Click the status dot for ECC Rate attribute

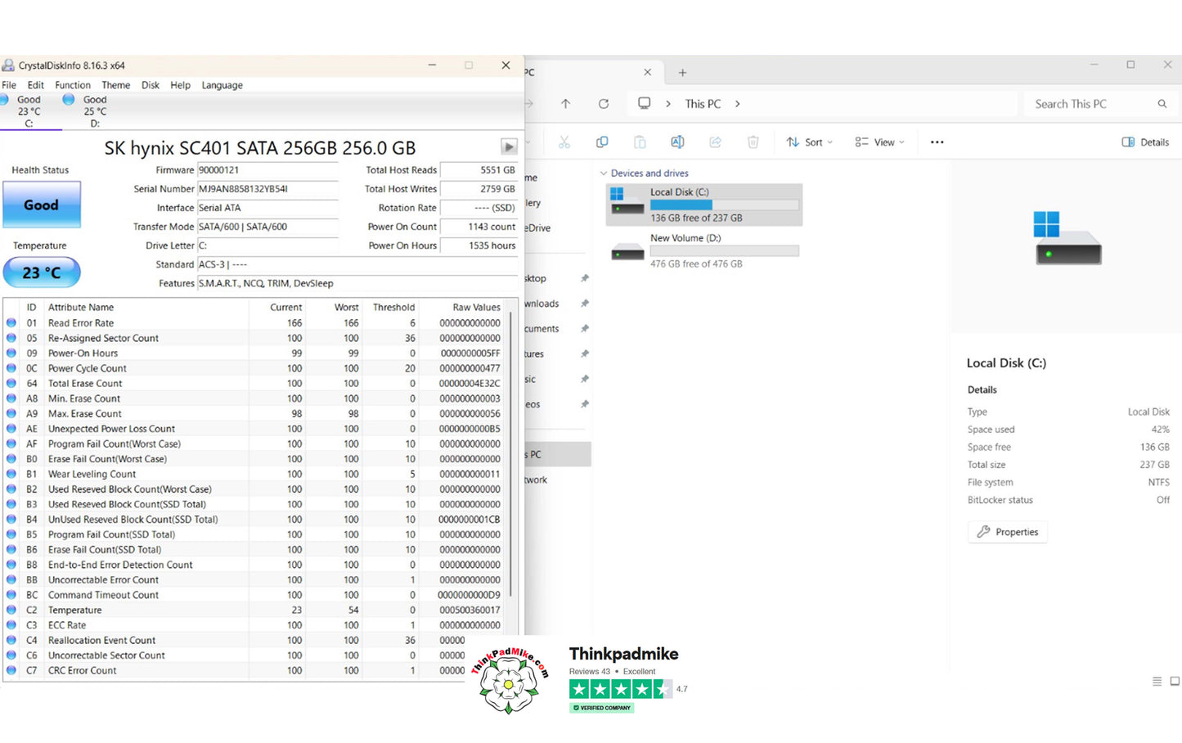(11, 625)
